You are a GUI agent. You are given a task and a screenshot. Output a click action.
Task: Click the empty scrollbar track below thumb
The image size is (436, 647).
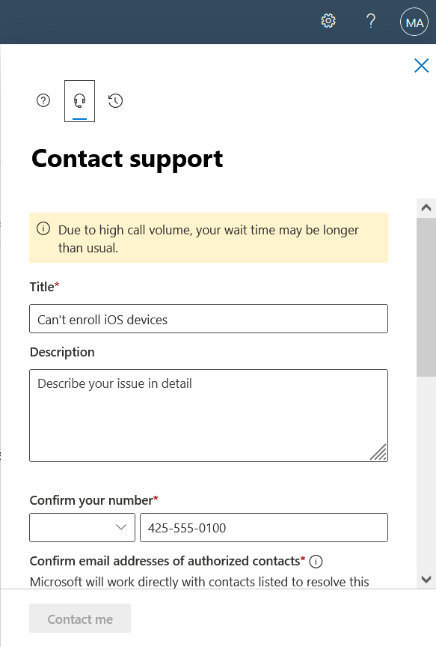pyautogui.click(x=426, y=473)
